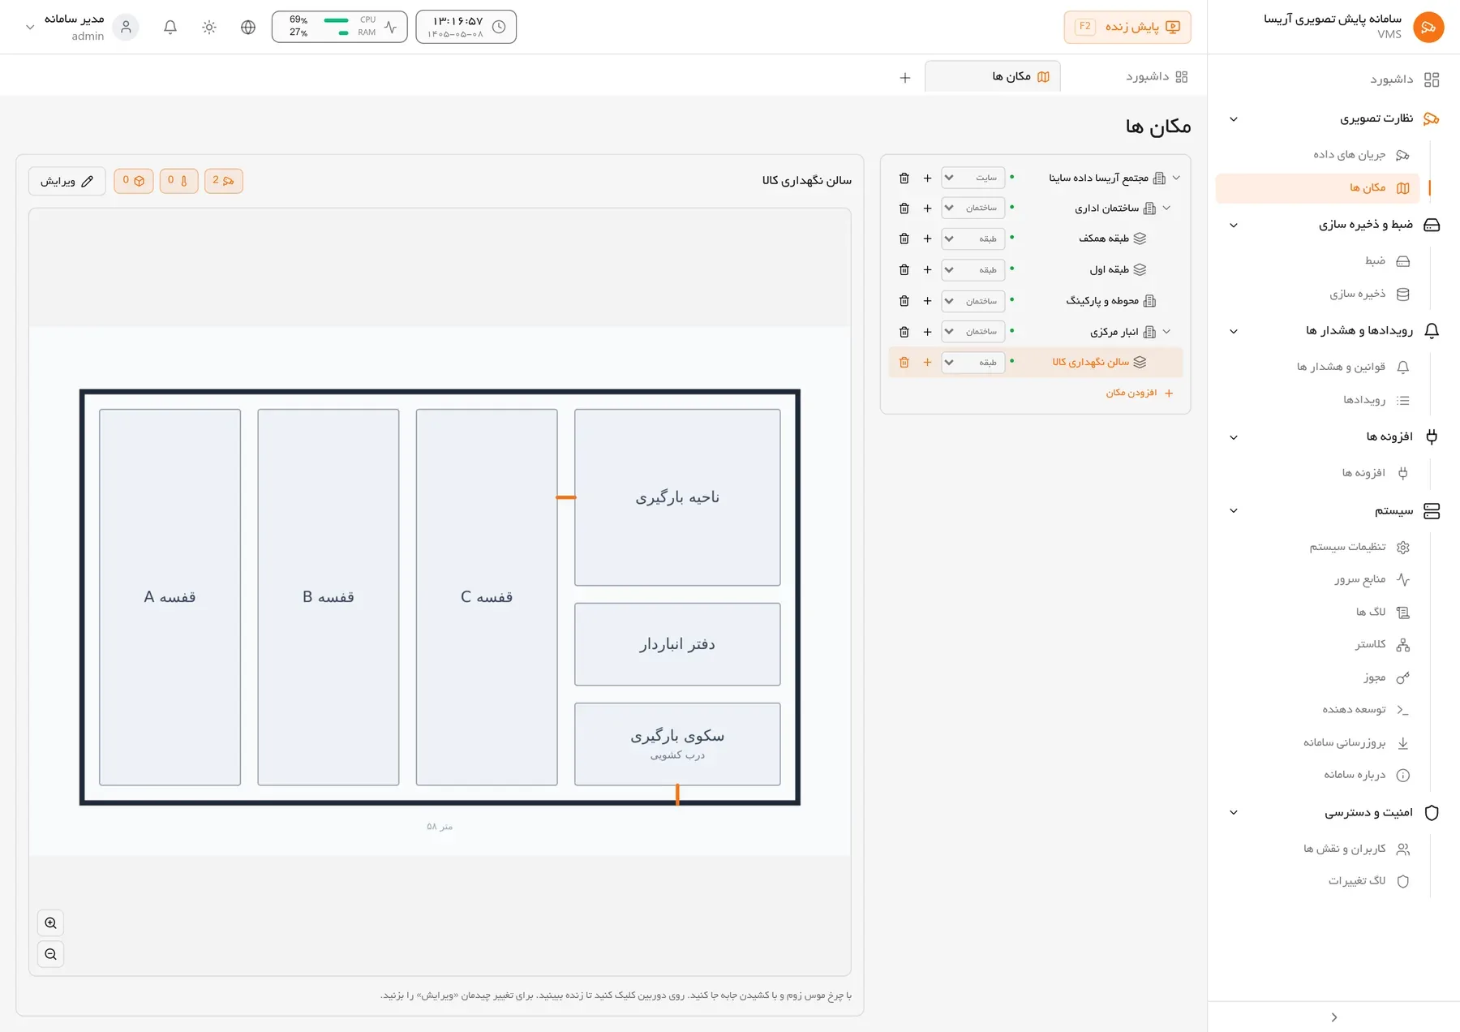Image resolution: width=1460 pixels, height=1032 pixels.
Task: Select the ناحیه بارگیری zone on floor plan
Action: [x=677, y=497]
